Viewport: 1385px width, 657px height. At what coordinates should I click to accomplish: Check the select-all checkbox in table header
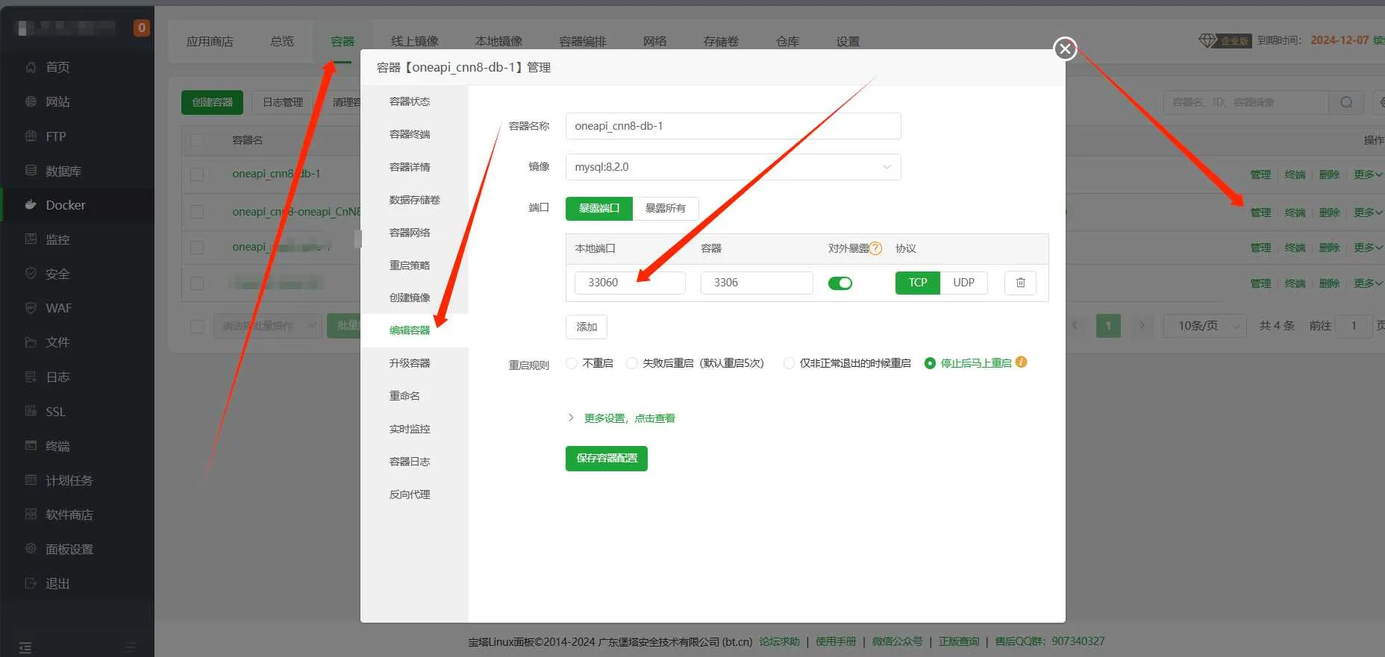197,140
